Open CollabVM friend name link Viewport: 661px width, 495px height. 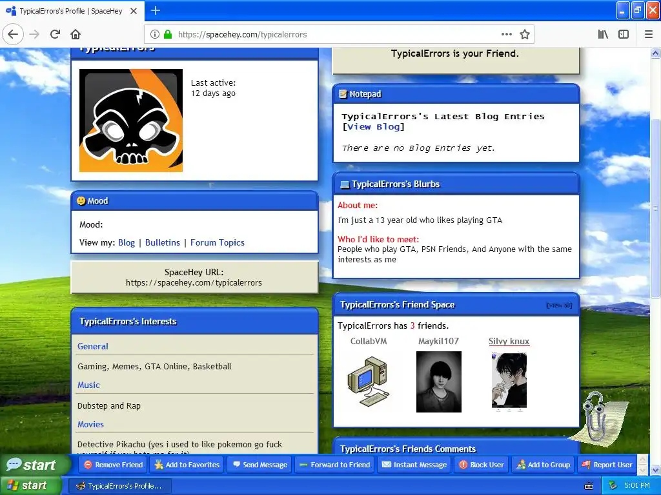tap(369, 342)
